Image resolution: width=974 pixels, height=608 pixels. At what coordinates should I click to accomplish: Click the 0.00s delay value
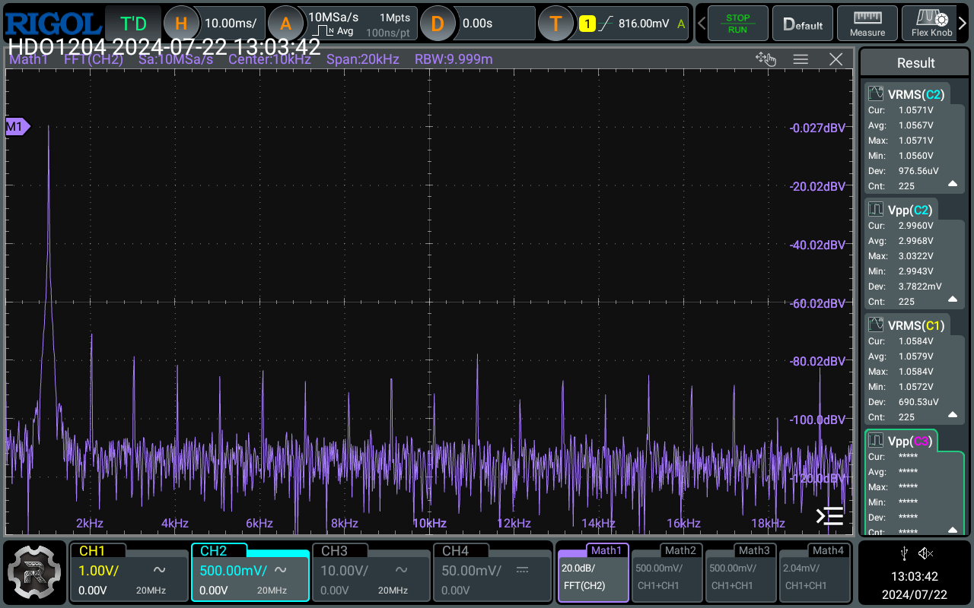[x=477, y=24]
